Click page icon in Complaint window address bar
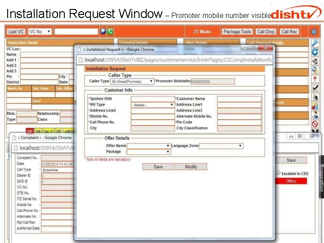 16,148
